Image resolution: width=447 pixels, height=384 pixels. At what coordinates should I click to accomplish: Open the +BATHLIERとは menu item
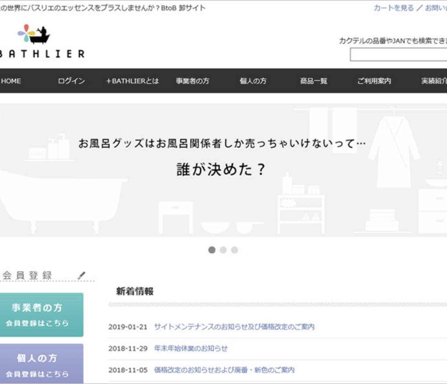(x=132, y=81)
